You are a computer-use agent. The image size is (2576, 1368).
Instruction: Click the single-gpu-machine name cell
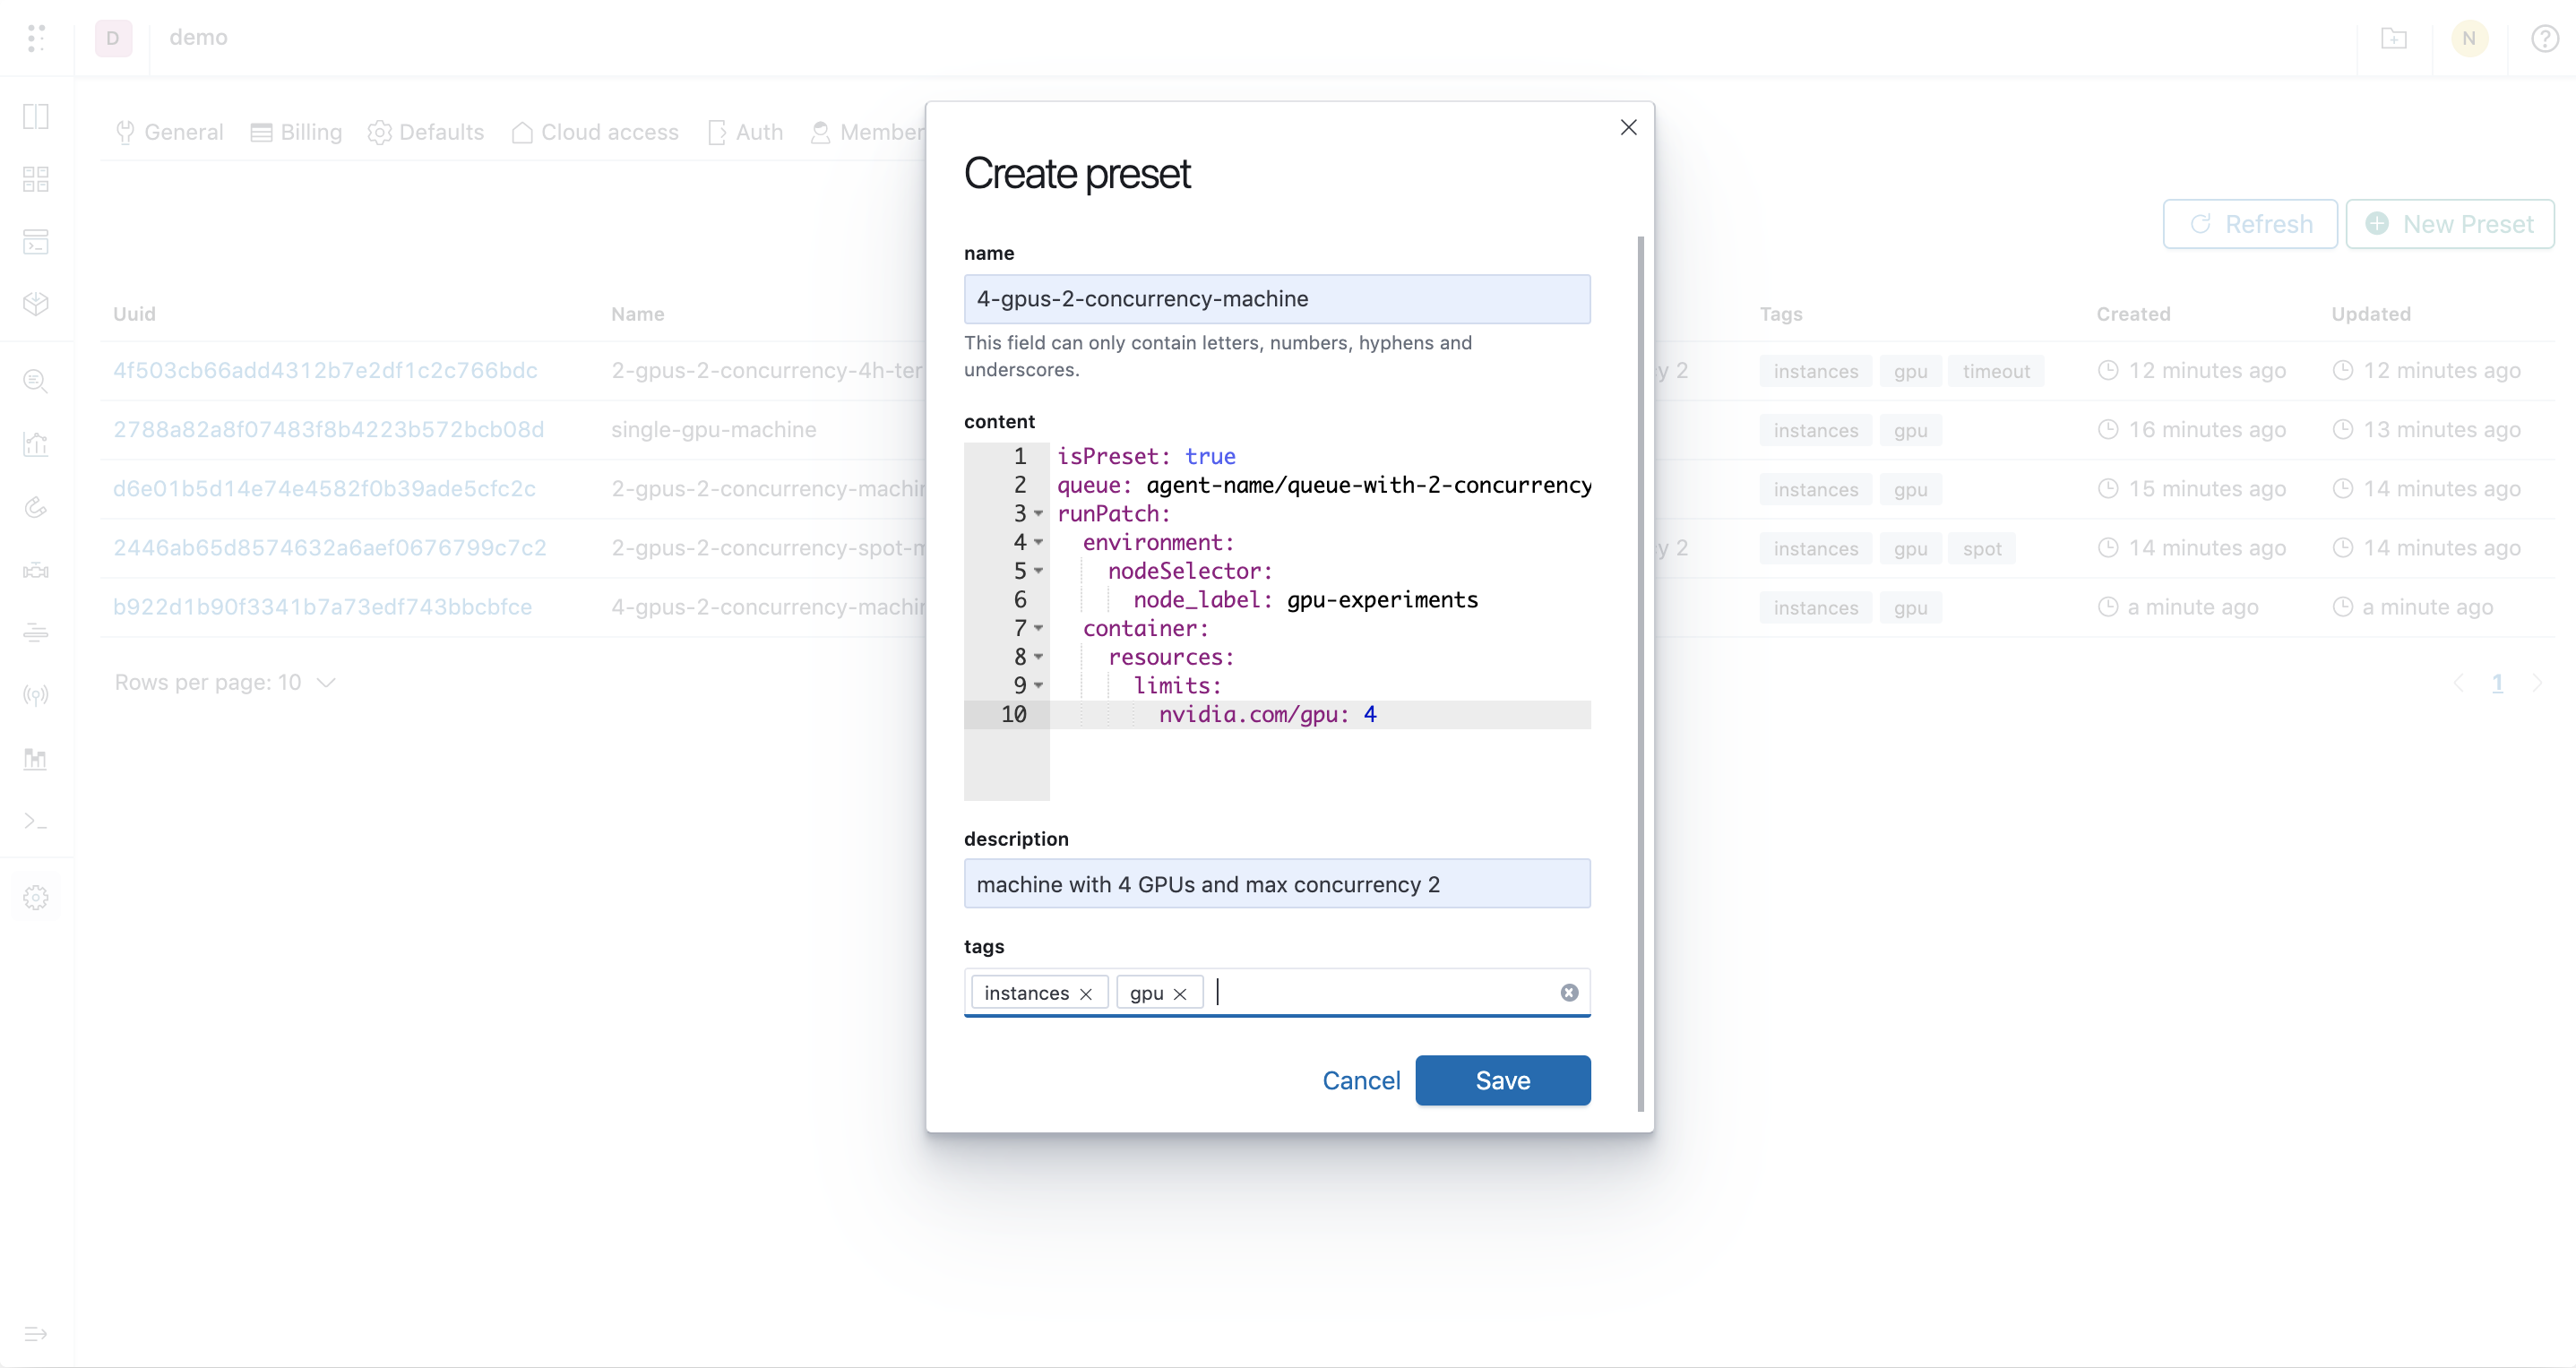713,430
